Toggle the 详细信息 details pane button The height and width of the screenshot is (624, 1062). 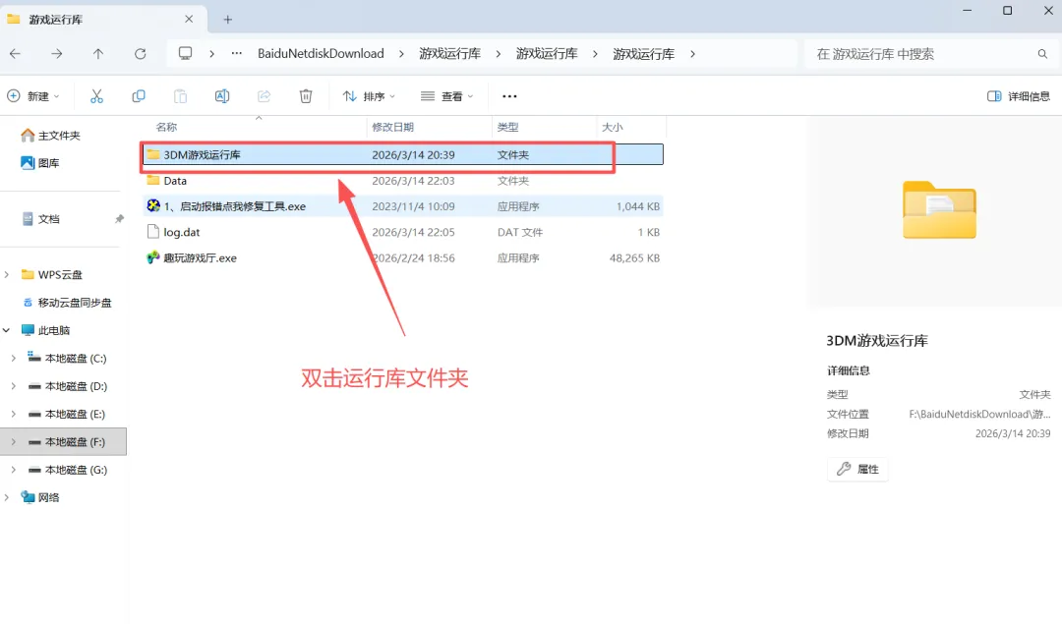click(1019, 96)
